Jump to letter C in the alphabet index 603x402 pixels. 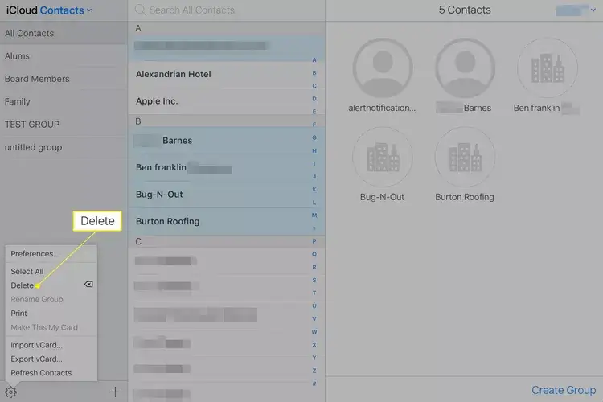click(314, 86)
